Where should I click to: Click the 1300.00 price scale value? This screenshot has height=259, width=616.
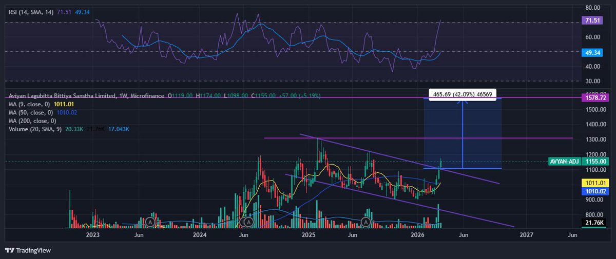point(596,140)
